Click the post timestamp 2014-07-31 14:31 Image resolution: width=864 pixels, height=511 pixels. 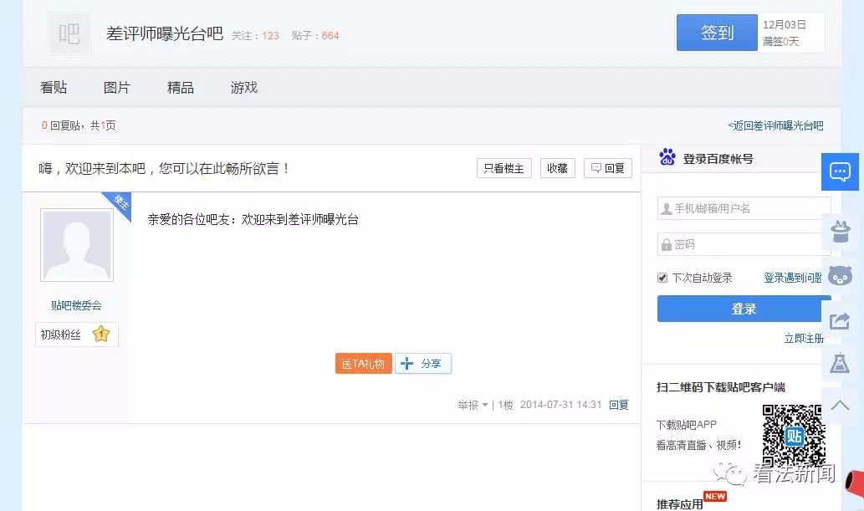coord(561,405)
